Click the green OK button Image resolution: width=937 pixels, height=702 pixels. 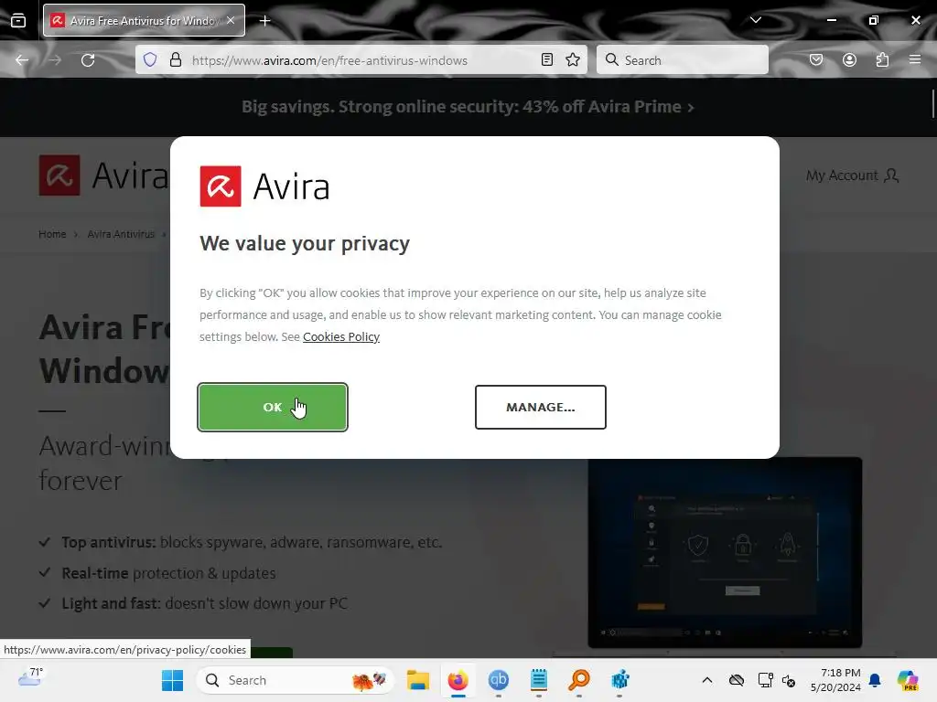[273, 407]
